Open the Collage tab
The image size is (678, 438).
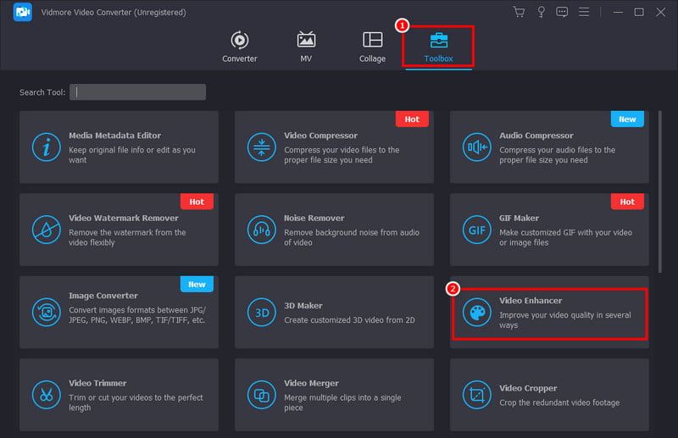tap(372, 47)
